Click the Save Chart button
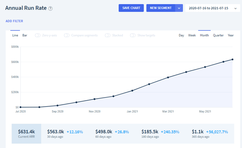Screen dimensions: 242x148 pyautogui.click(x=131, y=8)
